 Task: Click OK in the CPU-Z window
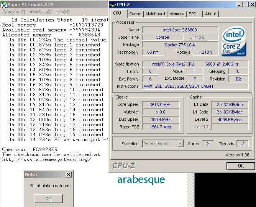pos(241,166)
